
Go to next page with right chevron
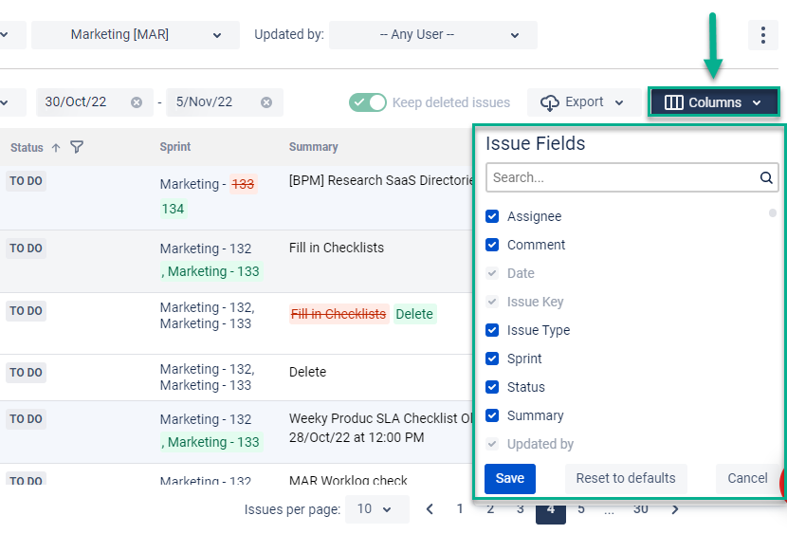pyautogui.click(x=675, y=509)
